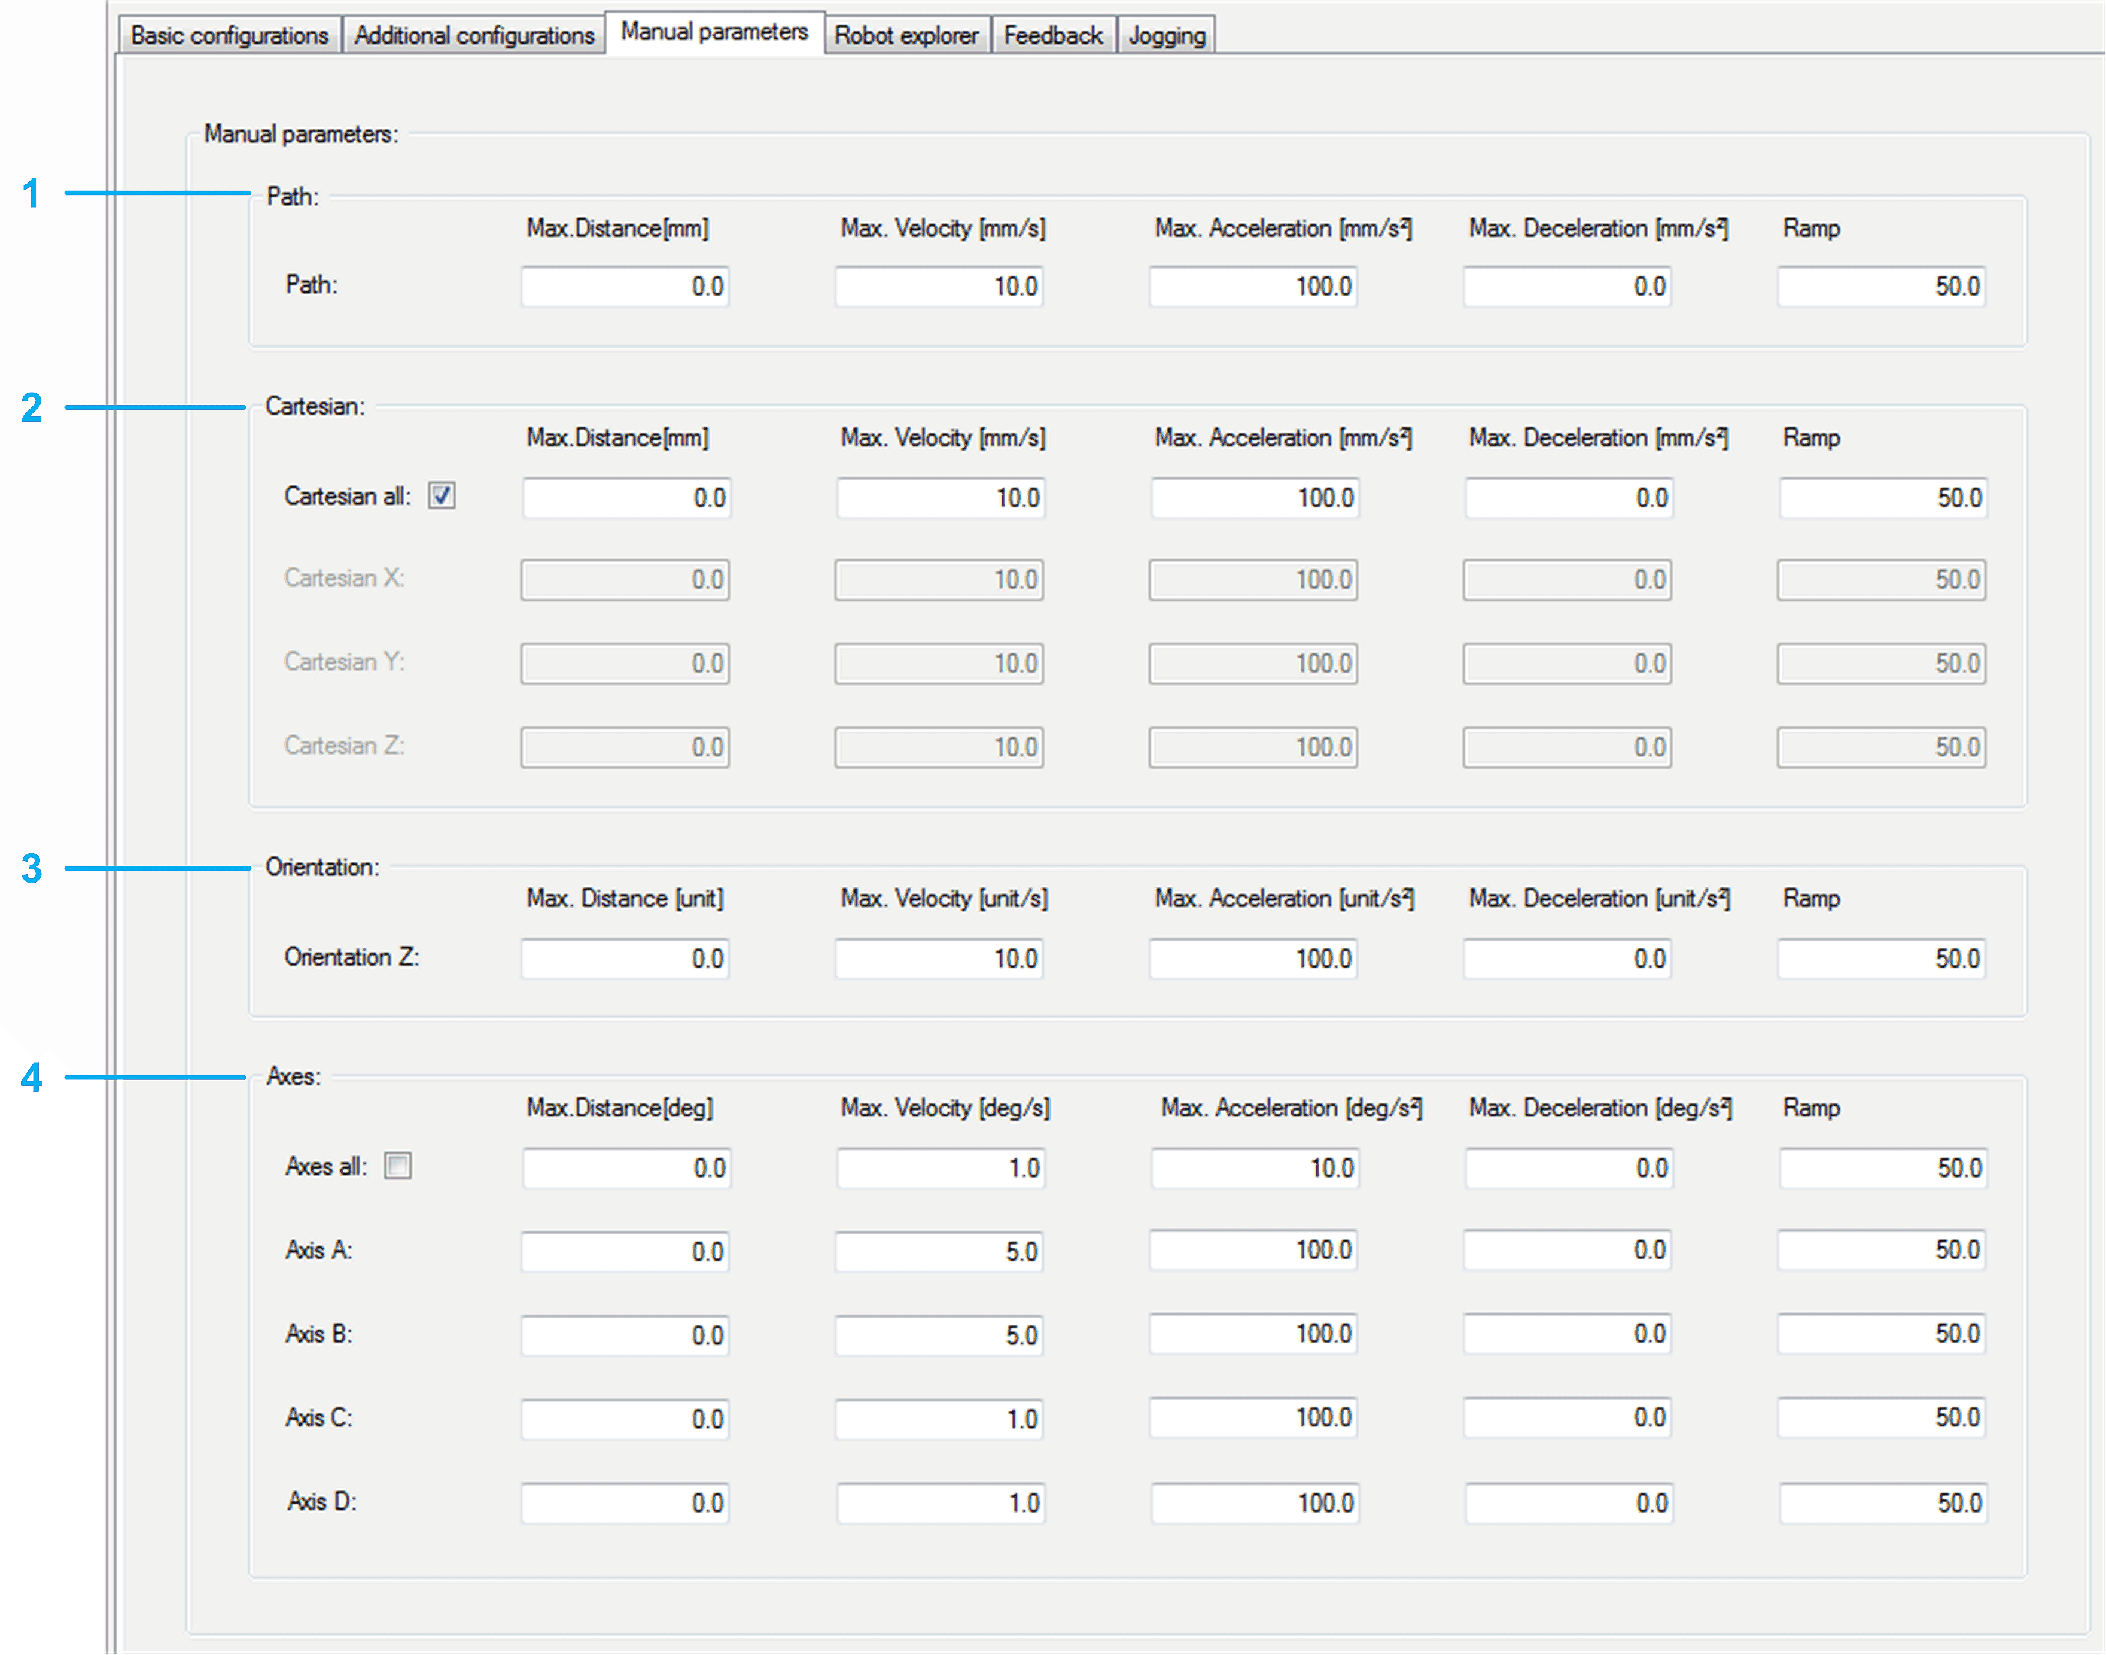Go to the Feedback tab
The width and height of the screenshot is (2106, 1655).
point(1054,35)
